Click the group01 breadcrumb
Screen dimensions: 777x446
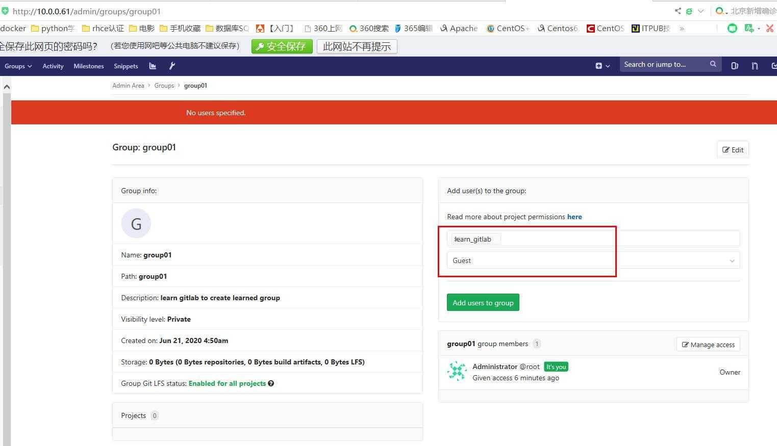pyautogui.click(x=195, y=86)
